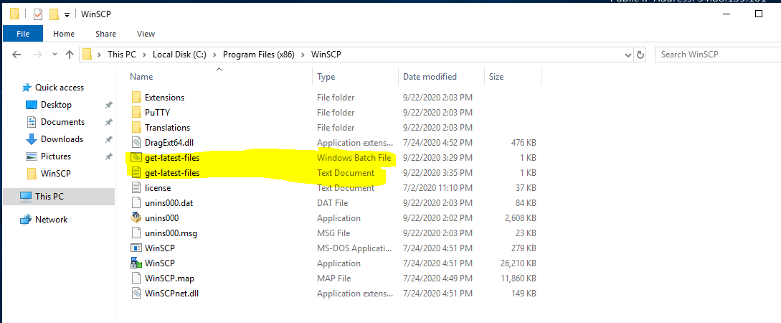Select the Extensions folder icon
The image size is (781, 323).
(x=136, y=97)
